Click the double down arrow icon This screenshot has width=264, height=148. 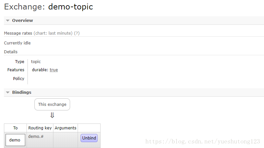[x=52, y=115]
